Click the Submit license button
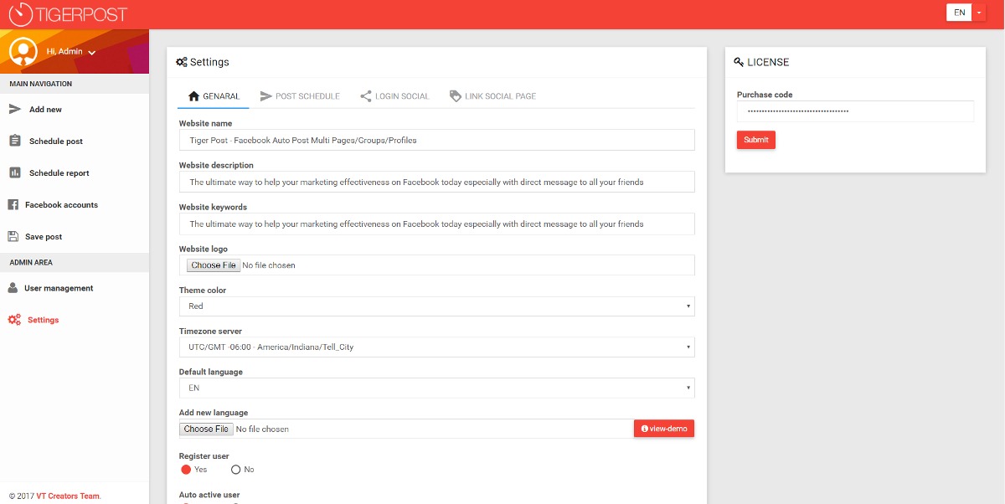The image size is (1005, 504). point(755,140)
